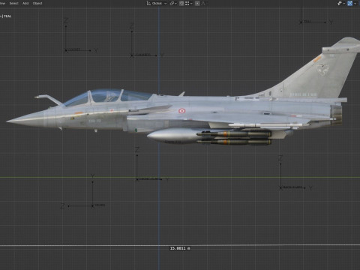Select the 15.0011 m measurement label
The image size is (360, 270).
click(180, 248)
